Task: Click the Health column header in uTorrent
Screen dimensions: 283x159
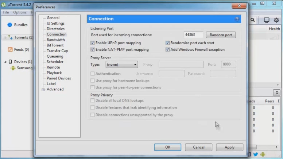Action: pyautogui.click(x=274, y=29)
